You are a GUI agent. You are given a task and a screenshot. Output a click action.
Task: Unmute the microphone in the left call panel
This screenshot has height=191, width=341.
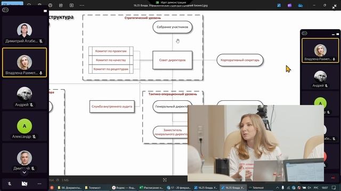[10, 184]
